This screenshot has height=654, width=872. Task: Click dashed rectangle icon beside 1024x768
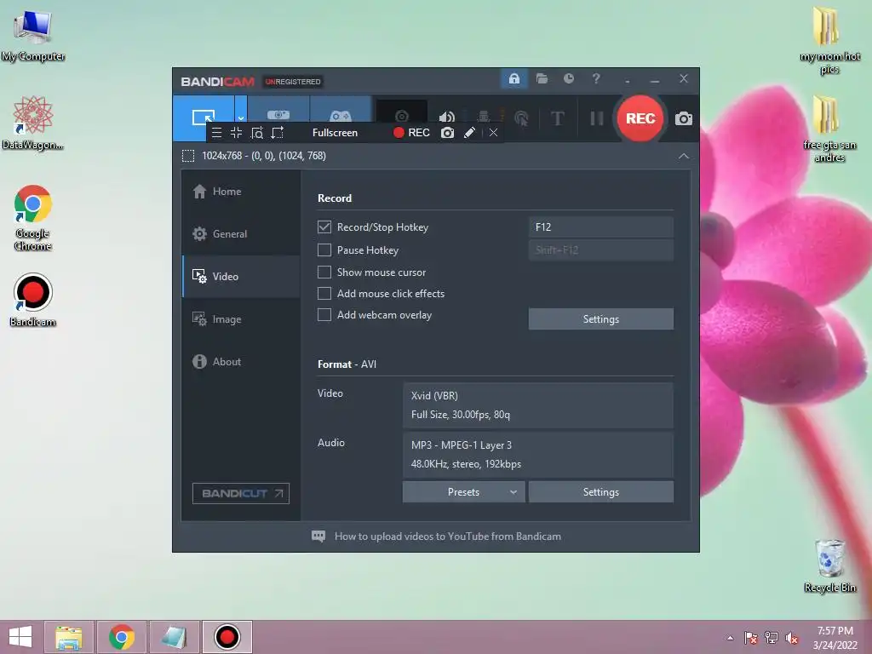(x=188, y=156)
